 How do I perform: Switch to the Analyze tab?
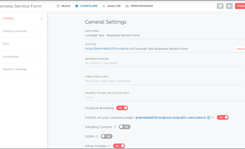111,6
